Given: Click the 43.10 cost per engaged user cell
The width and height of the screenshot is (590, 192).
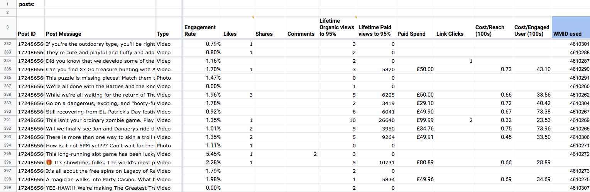Looking at the screenshot, I should [x=533, y=70].
